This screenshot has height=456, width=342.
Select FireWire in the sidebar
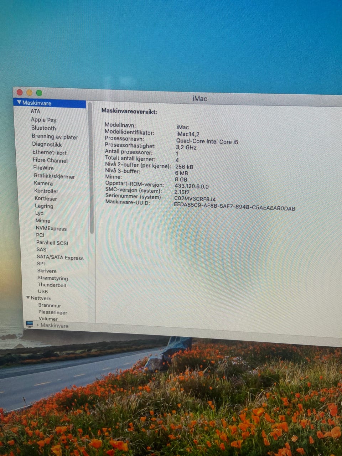(x=43, y=168)
